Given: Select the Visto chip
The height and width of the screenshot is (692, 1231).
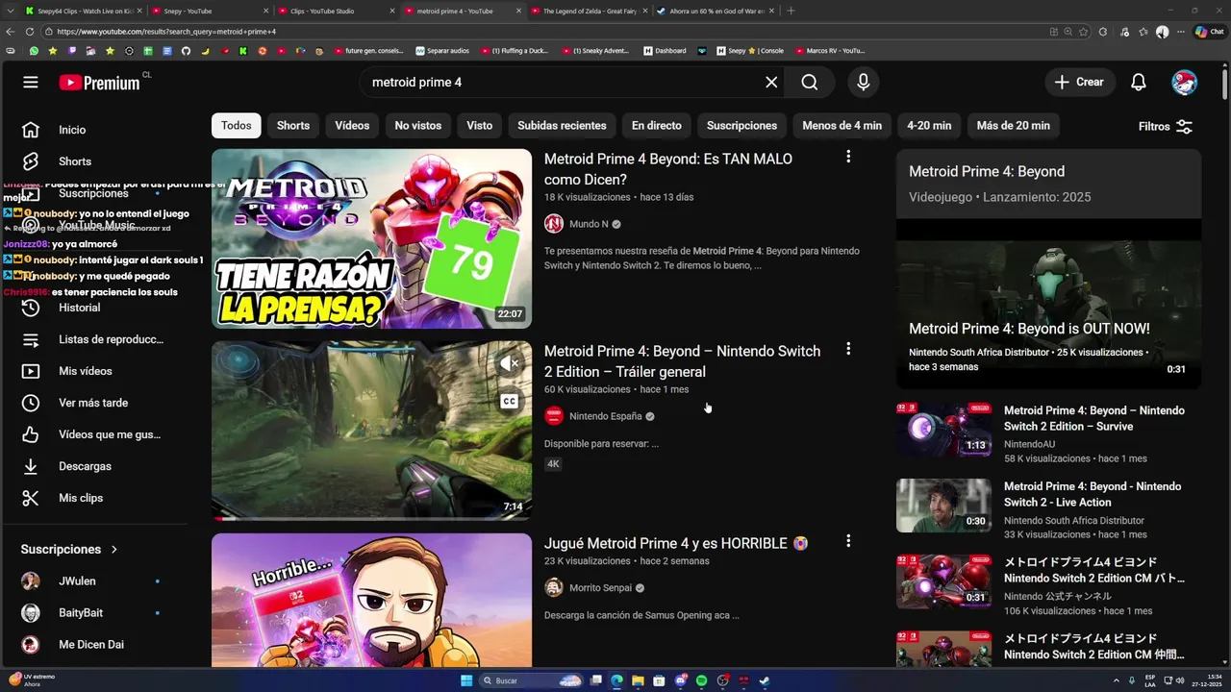Looking at the screenshot, I should pyautogui.click(x=480, y=126).
